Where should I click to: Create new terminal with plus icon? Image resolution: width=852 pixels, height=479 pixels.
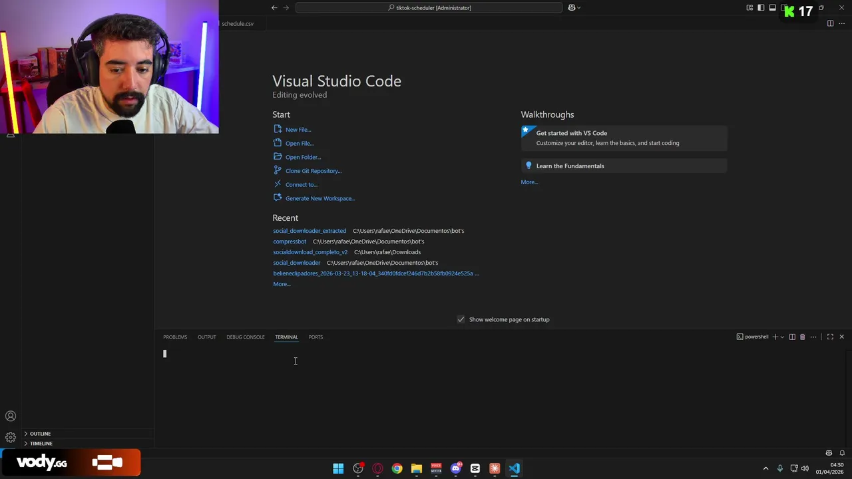coord(775,337)
